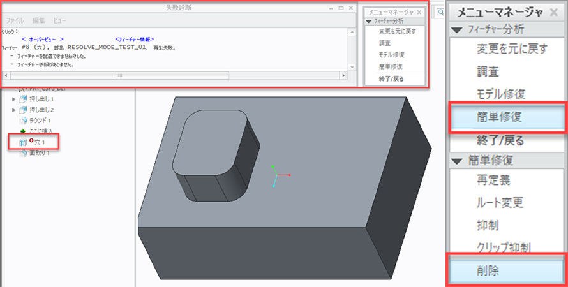Choose 削除 in the menu manager
Viewport: 568px width, 287px height.
pyautogui.click(x=489, y=270)
